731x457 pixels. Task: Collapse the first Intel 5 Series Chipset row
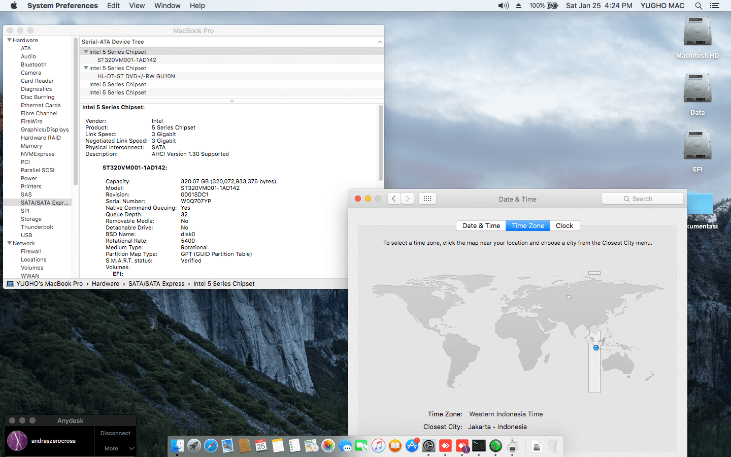click(86, 51)
